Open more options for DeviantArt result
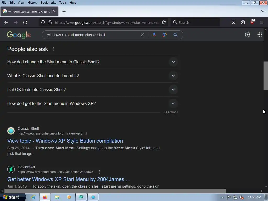 click(x=99, y=172)
